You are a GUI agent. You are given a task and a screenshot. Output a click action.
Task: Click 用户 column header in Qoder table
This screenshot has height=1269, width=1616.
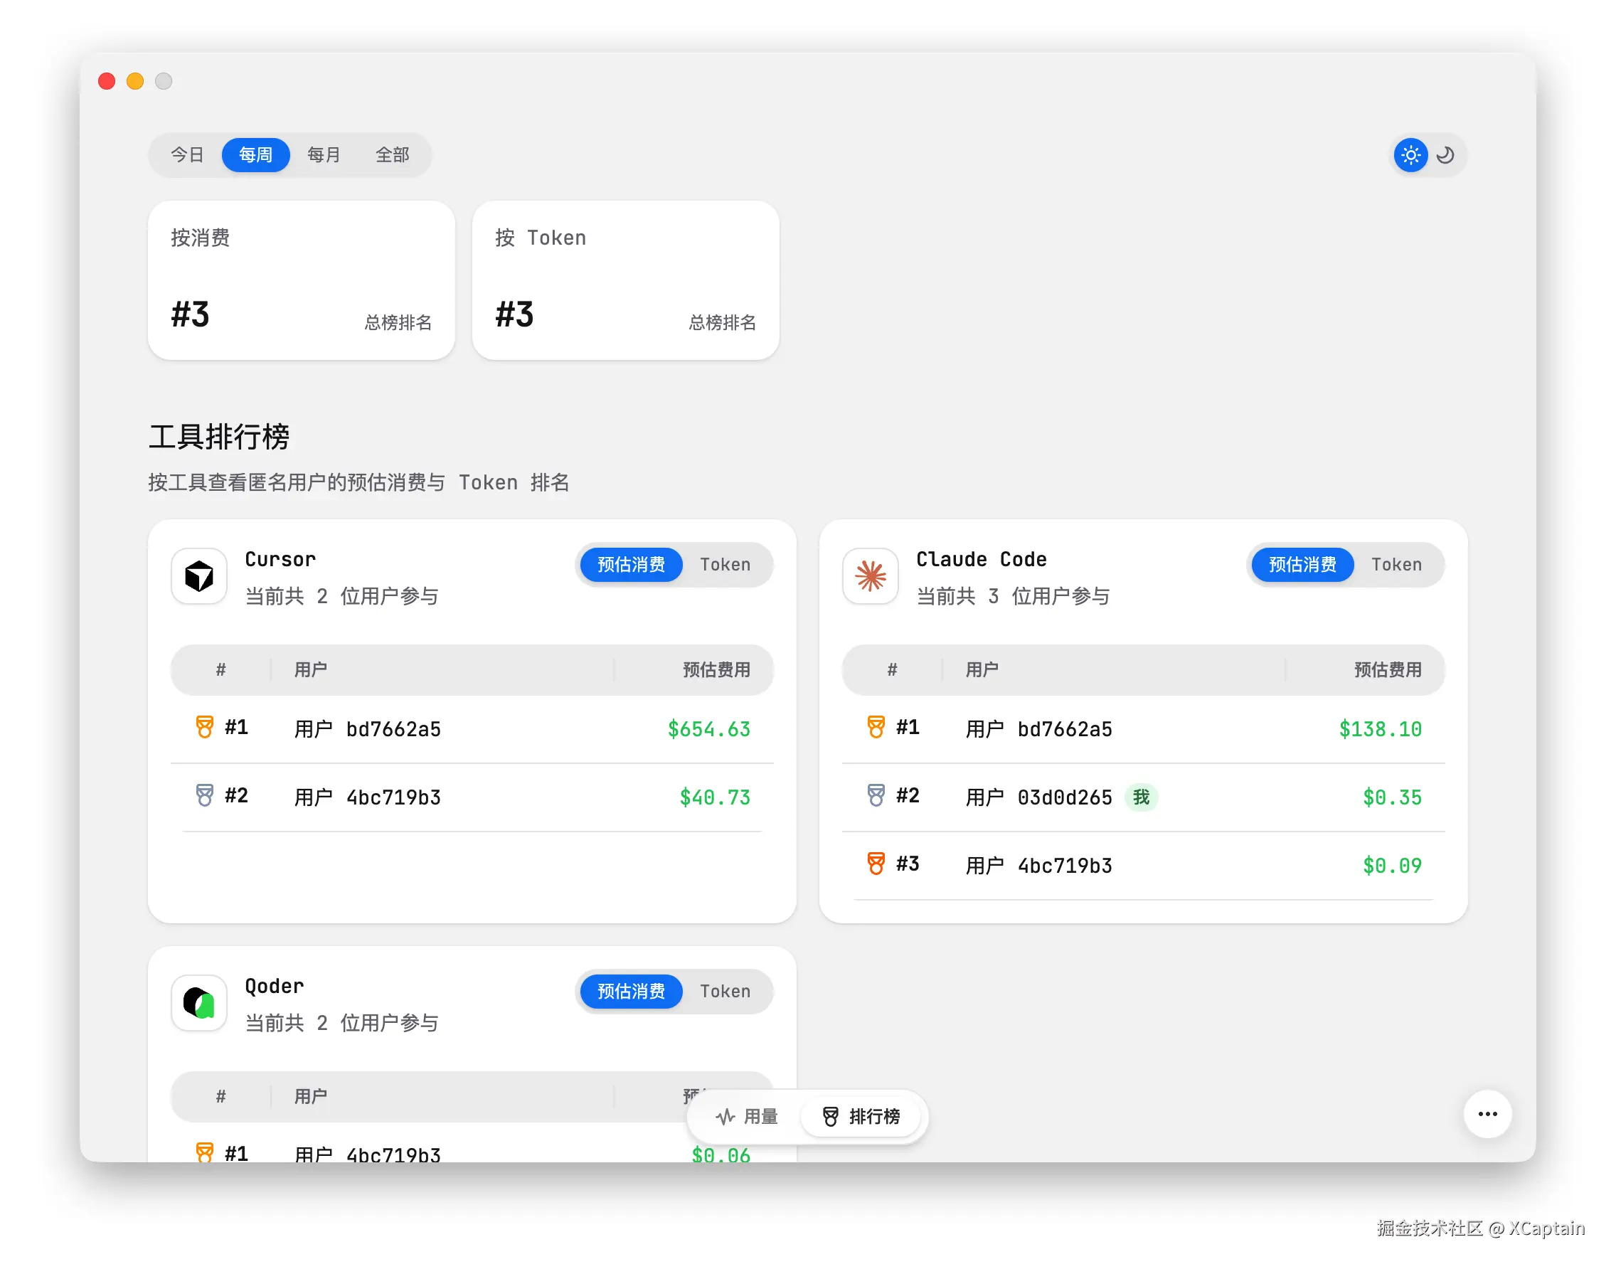click(x=311, y=1096)
